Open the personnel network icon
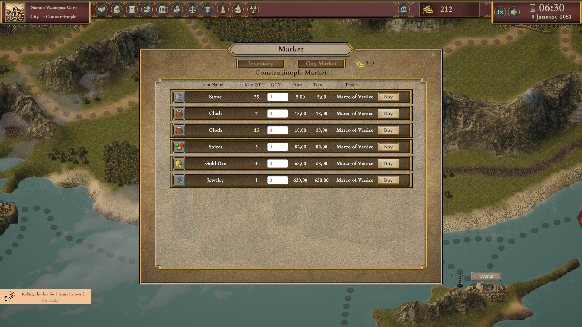Viewport: 582px width, 327px height. click(x=253, y=9)
